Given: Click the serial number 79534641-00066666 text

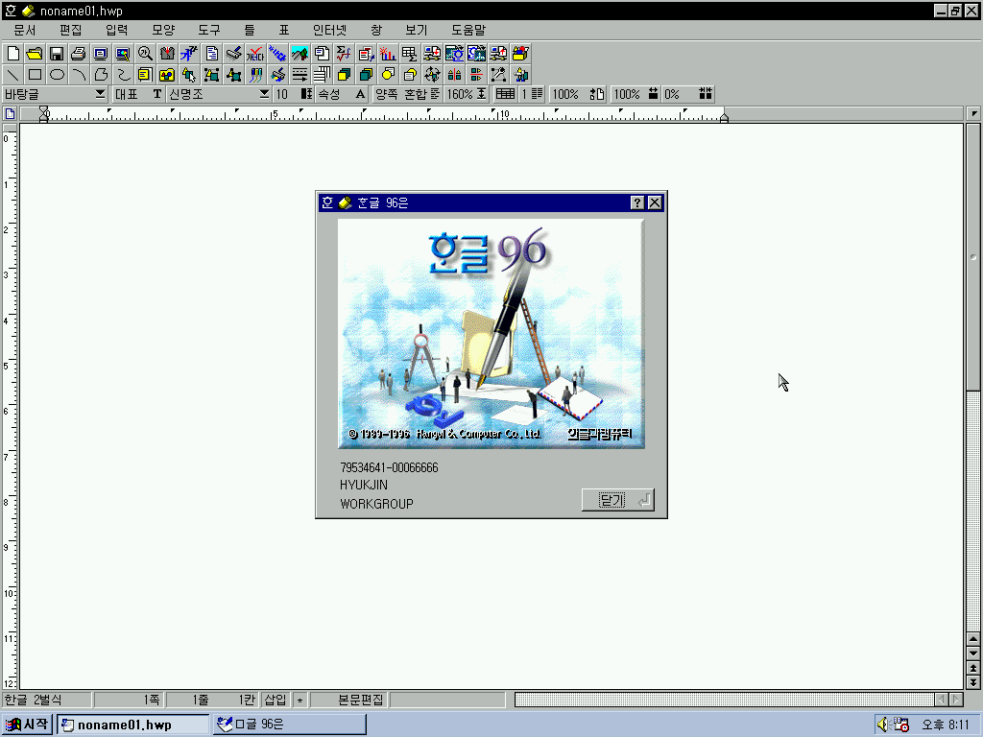Looking at the screenshot, I should [389, 467].
